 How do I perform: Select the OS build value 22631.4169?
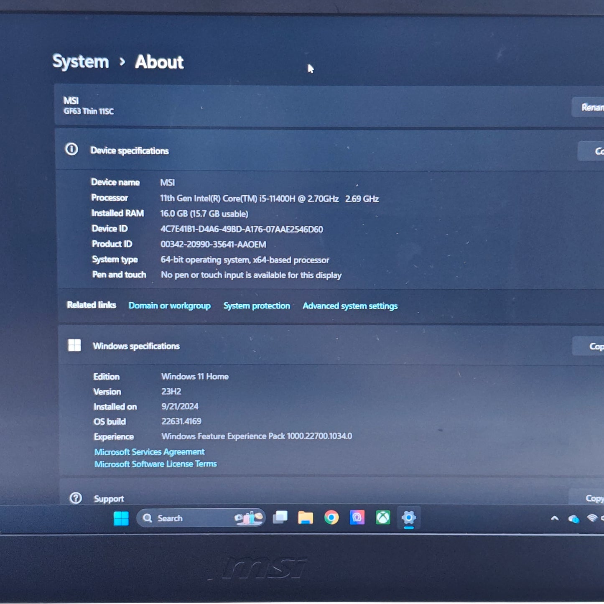click(x=181, y=421)
